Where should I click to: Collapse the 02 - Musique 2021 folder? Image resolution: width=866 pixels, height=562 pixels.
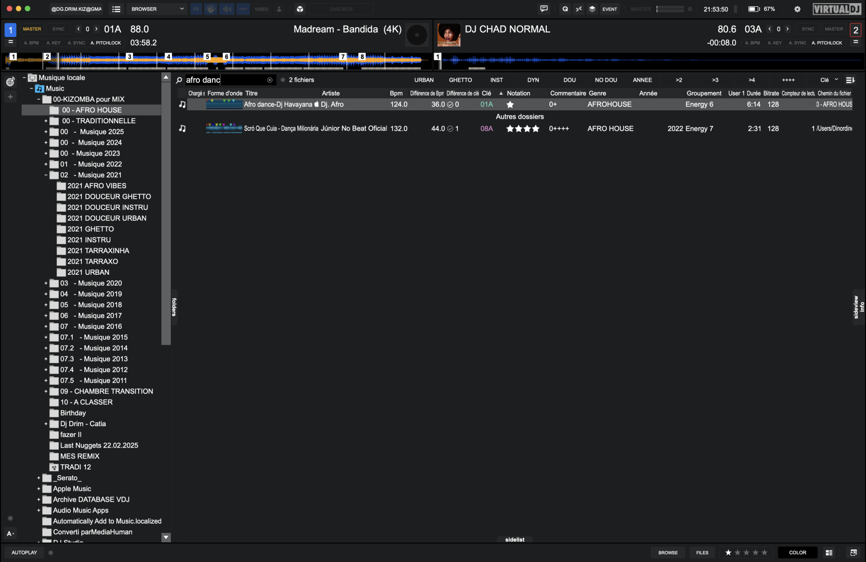pos(46,175)
